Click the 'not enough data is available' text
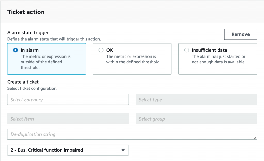Screen dimensions: 264x161 218,62
